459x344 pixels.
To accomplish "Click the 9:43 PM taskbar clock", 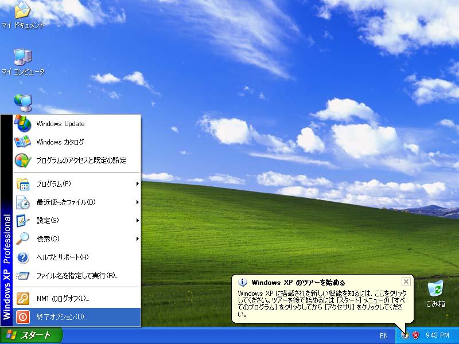I will point(437,335).
